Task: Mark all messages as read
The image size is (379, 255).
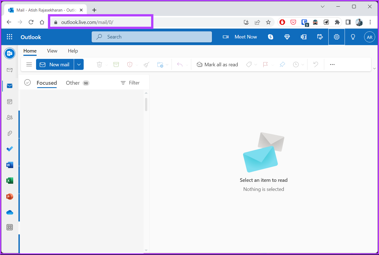Action: (x=217, y=64)
